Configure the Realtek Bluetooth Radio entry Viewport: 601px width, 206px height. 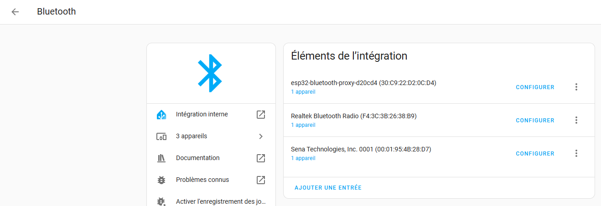point(535,121)
